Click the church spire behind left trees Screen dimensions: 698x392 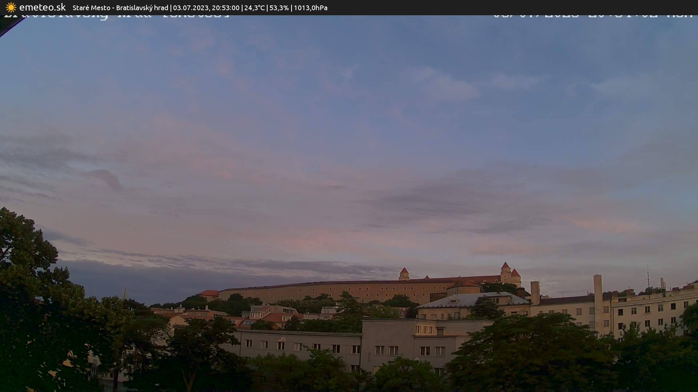pyautogui.click(x=125, y=293)
